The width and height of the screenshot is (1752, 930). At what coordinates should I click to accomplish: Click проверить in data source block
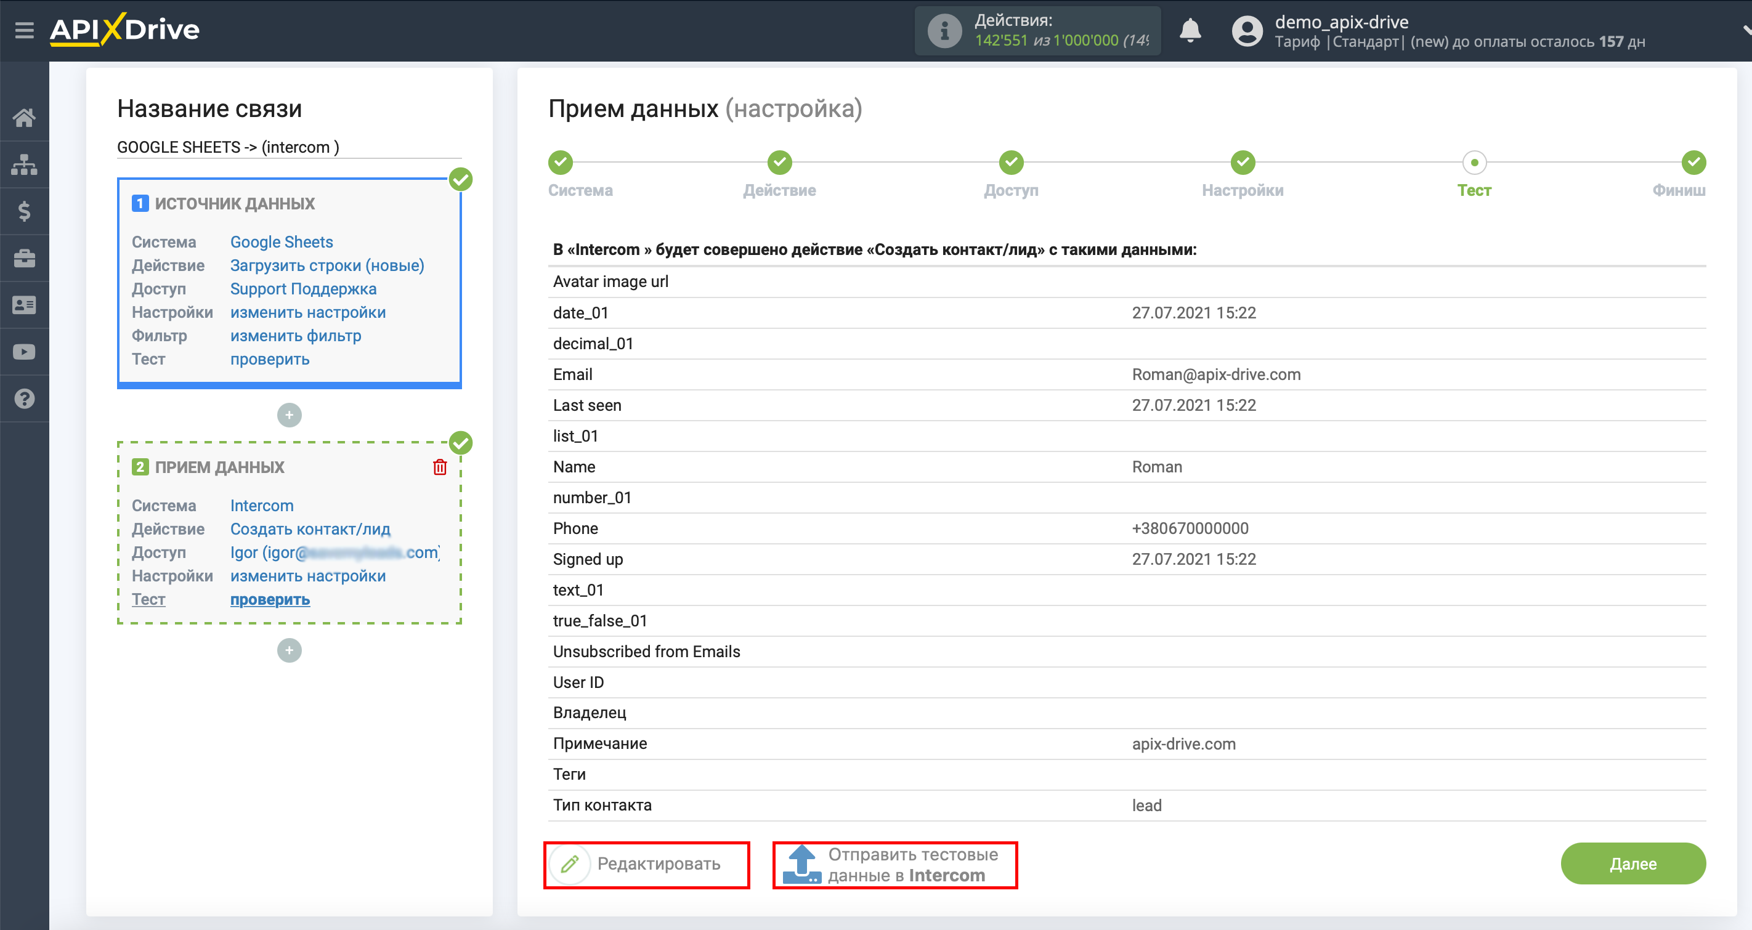pyautogui.click(x=270, y=359)
